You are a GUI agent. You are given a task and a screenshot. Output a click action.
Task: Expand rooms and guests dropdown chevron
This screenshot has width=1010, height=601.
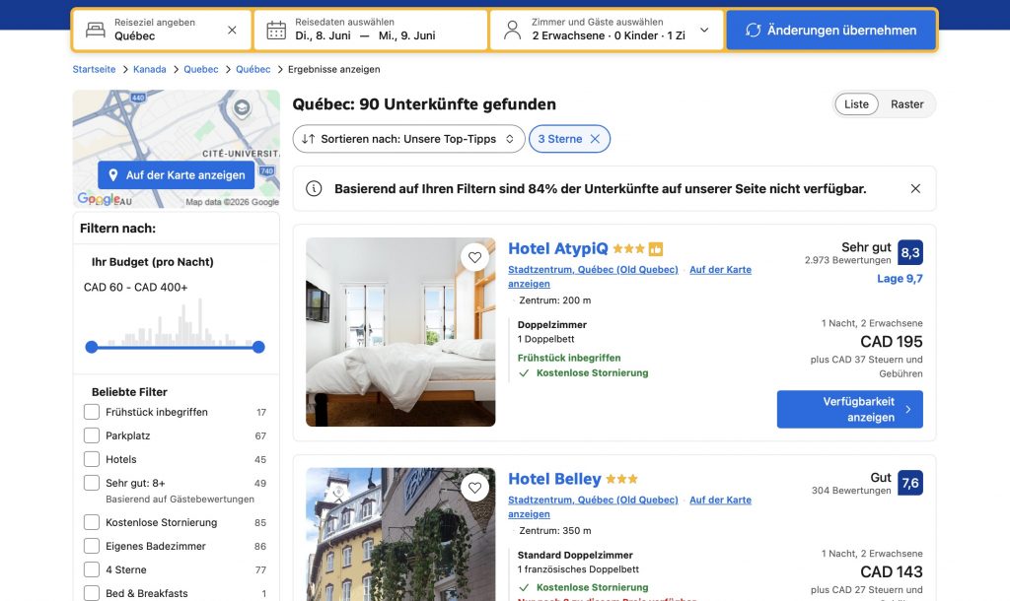(704, 30)
